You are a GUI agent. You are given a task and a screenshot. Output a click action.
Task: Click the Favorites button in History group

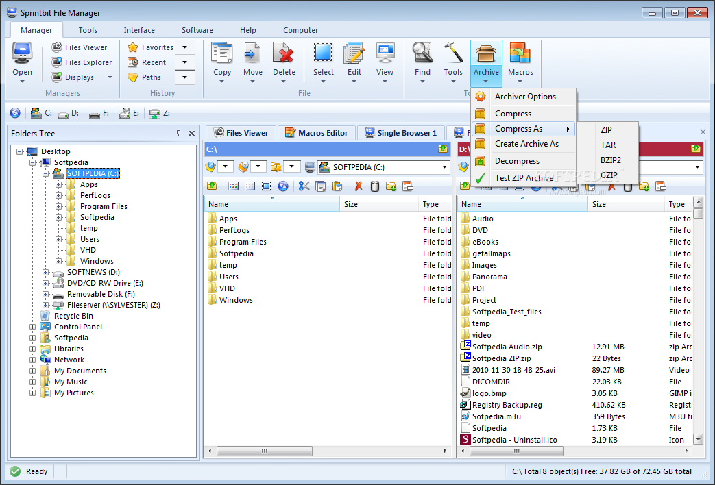151,47
